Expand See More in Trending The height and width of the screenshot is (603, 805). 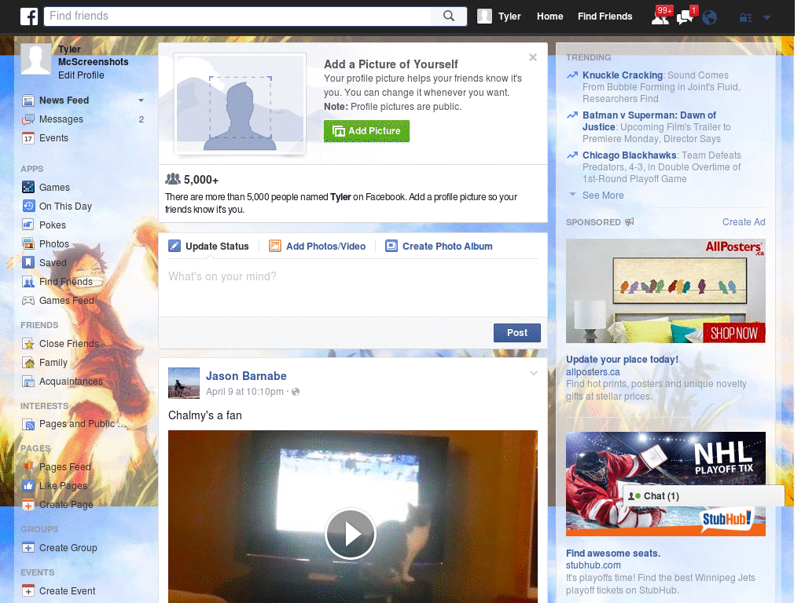603,196
